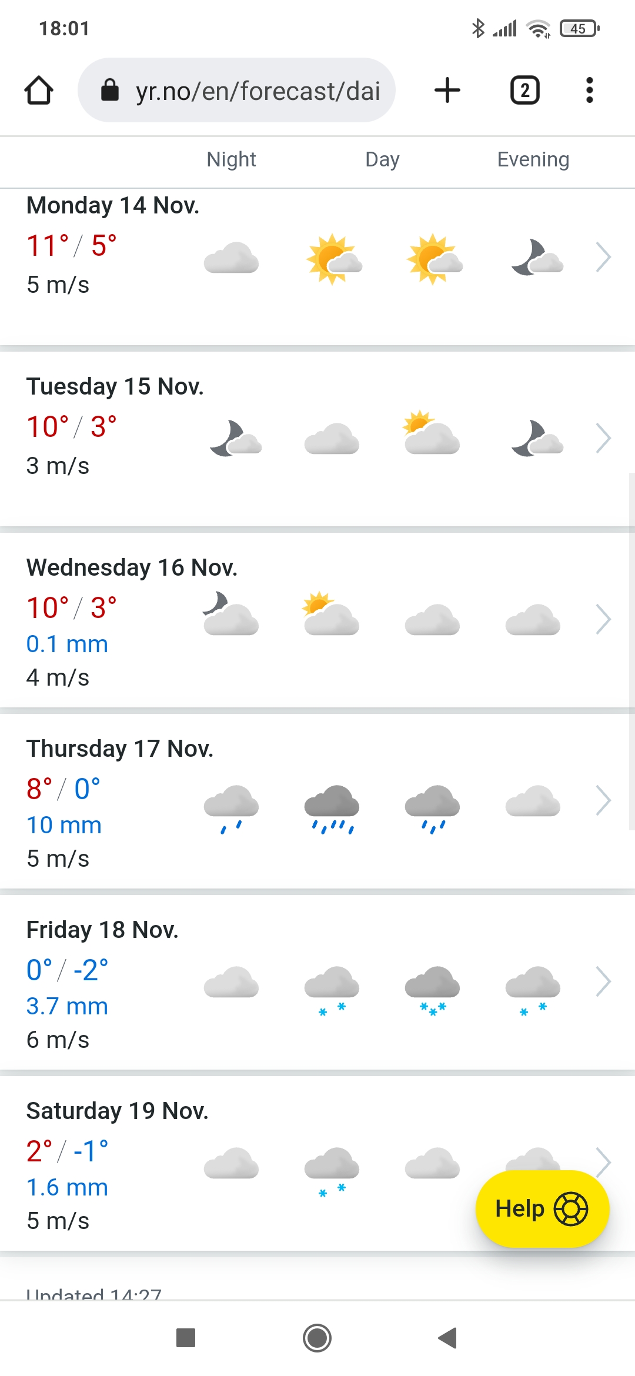Expand Thursday 17 Nov. forecast details
The width and height of the screenshot is (635, 1376).
pyautogui.click(x=603, y=800)
